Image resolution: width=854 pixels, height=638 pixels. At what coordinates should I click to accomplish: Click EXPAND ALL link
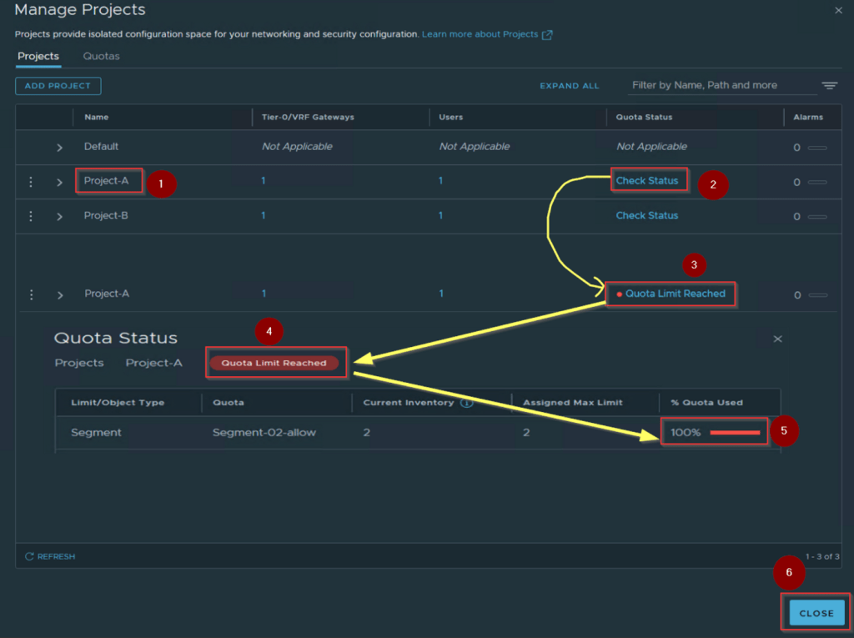[569, 86]
